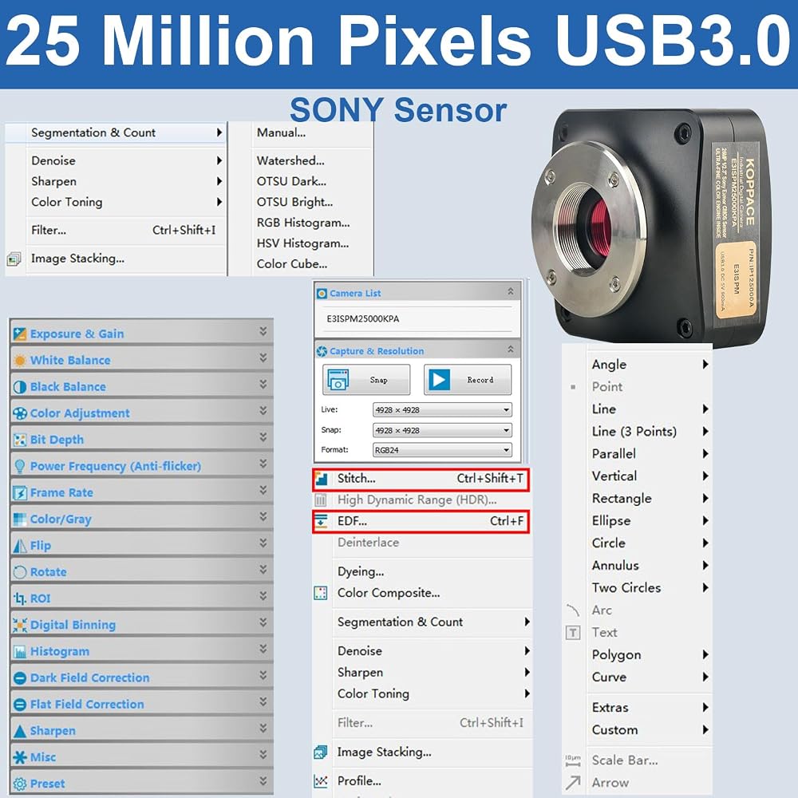Image resolution: width=798 pixels, height=798 pixels.
Task: Click the Exposure & Gain panel icon
Action: pyautogui.click(x=20, y=334)
